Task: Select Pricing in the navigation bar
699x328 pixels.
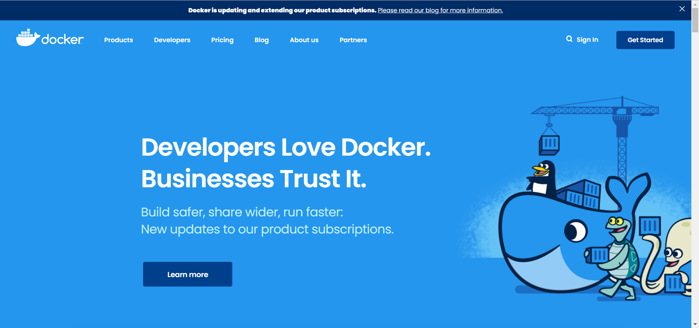Action: (222, 40)
